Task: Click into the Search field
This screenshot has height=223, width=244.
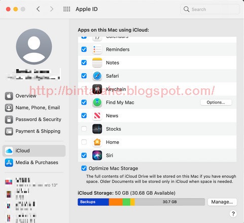Action: tap(210, 9)
